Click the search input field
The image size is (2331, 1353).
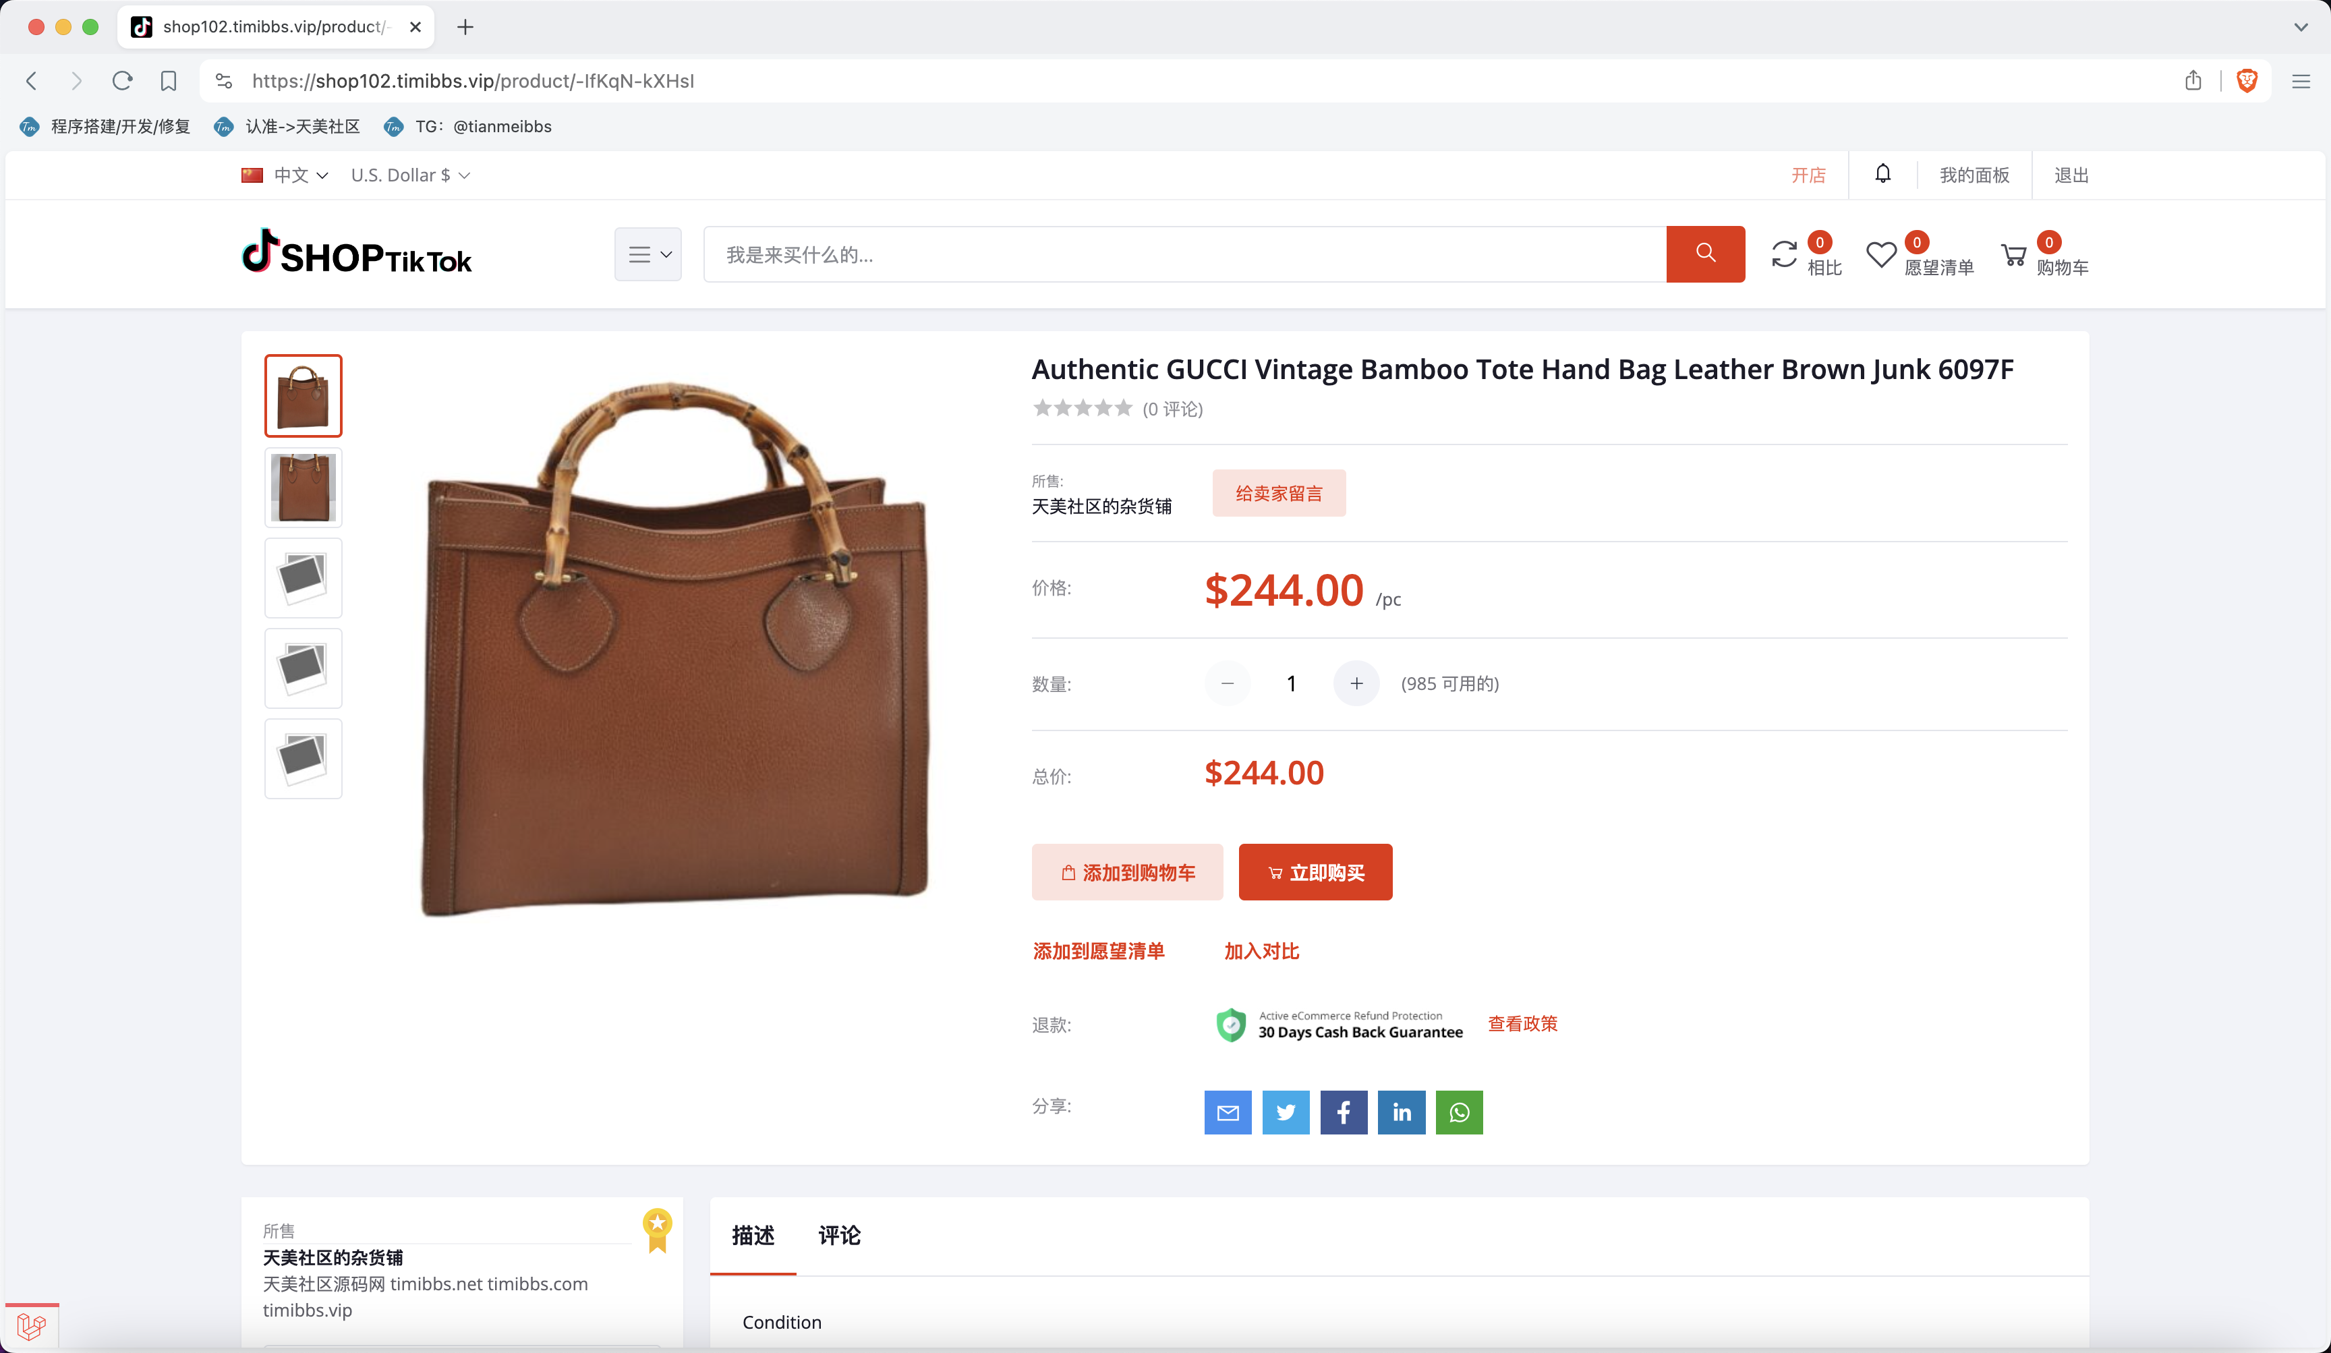[1185, 254]
